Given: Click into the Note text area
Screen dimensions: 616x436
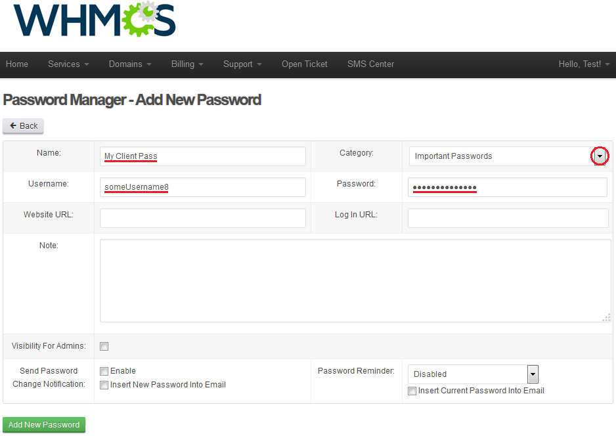Looking at the screenshot, I should [x=355, y=281].
